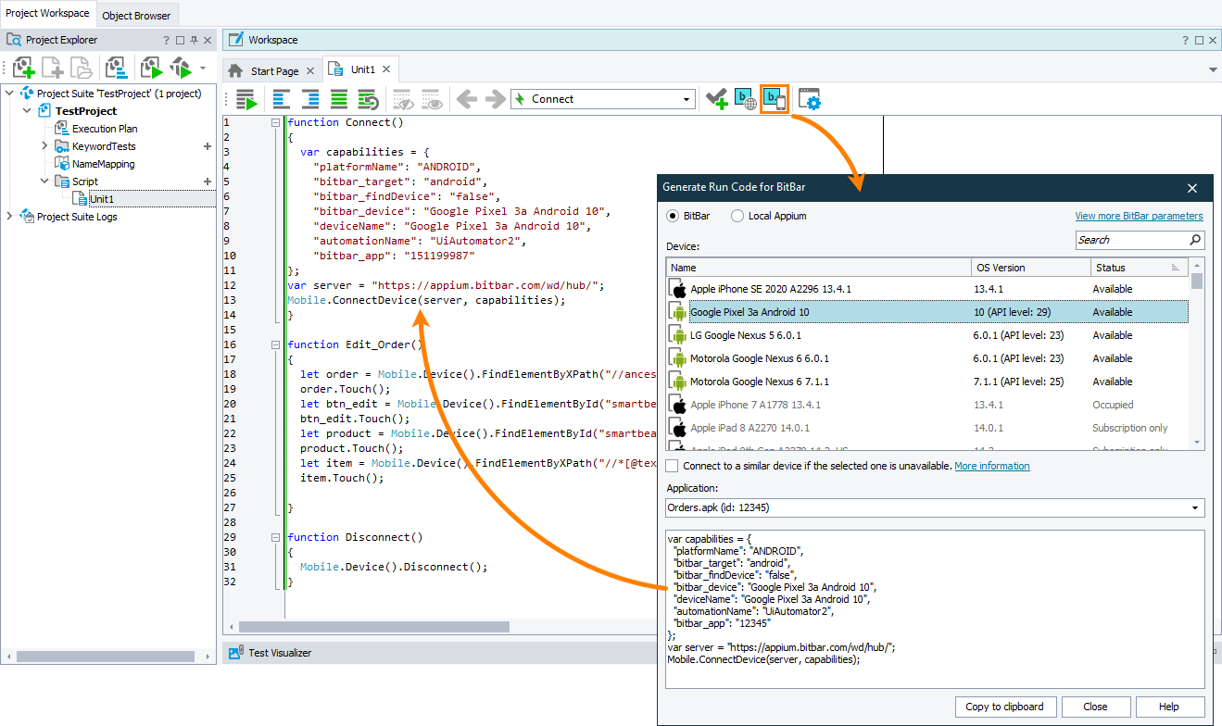Open the Application dropdown showing Orders.apk
This screenshot has height=726, width=1222.
pos(935,507)
